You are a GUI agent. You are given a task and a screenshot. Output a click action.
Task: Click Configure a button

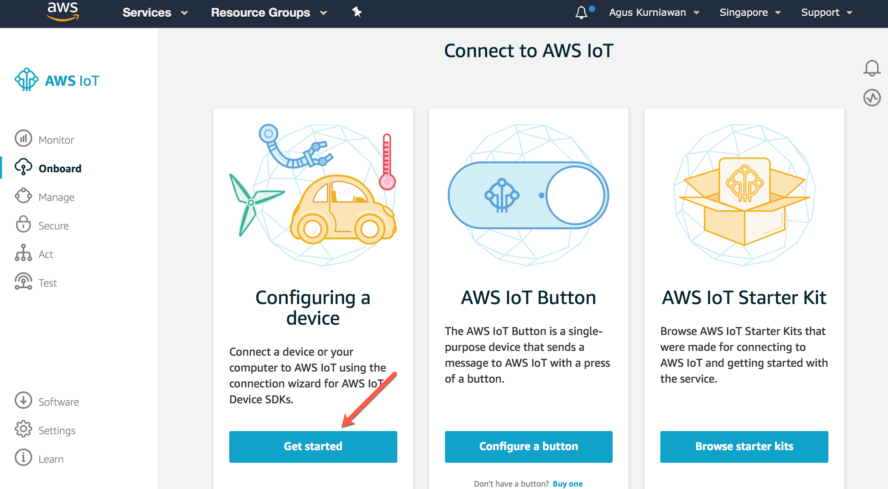pyautogui.click(x=528, y=447)
